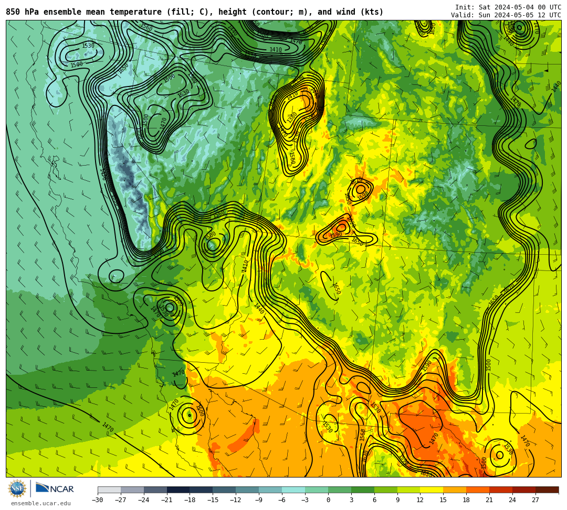The height and width of the screenshot is (510, 567).
Task: Click the -21 colorbar tick label
Action: click(167, 500)
